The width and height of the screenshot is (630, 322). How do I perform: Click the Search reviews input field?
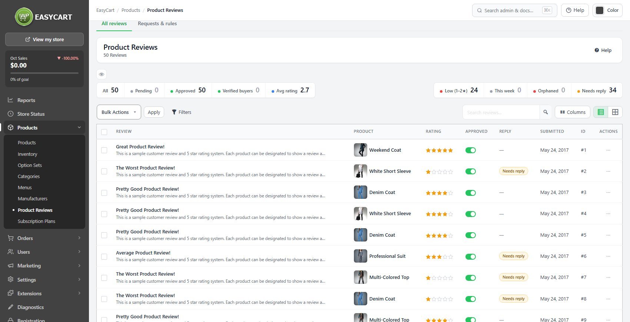[x=501, y=112]
